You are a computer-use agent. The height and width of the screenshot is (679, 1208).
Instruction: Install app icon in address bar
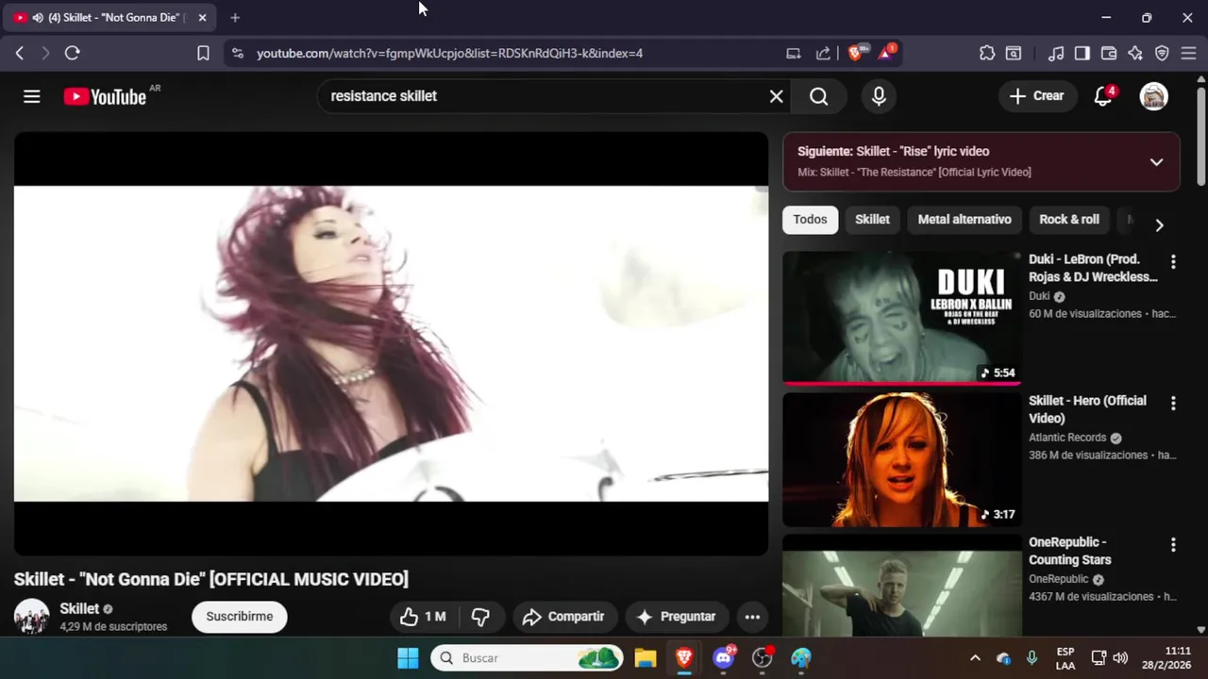[794, 53]
